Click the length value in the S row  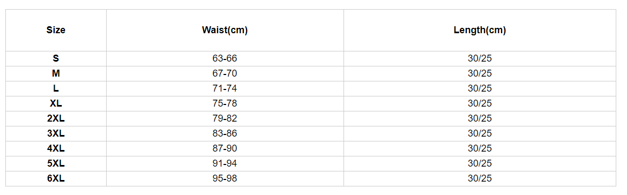point(480,59)
